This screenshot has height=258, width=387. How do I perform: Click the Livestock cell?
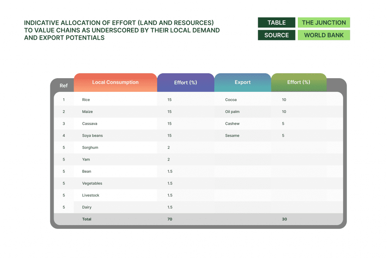(x=91, y=195)
